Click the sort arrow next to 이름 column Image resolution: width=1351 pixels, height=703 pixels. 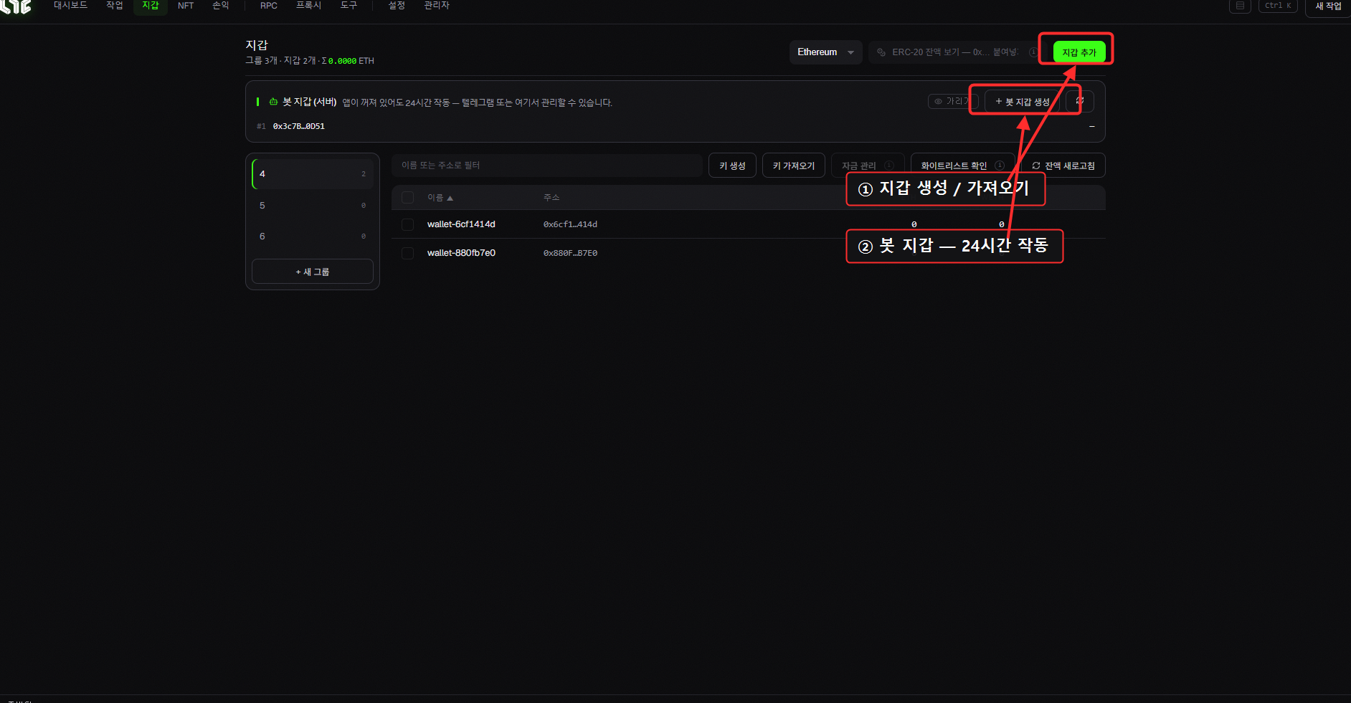click(450, 198)
